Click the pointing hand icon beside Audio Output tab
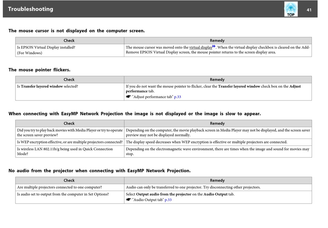 coord(128,200)
